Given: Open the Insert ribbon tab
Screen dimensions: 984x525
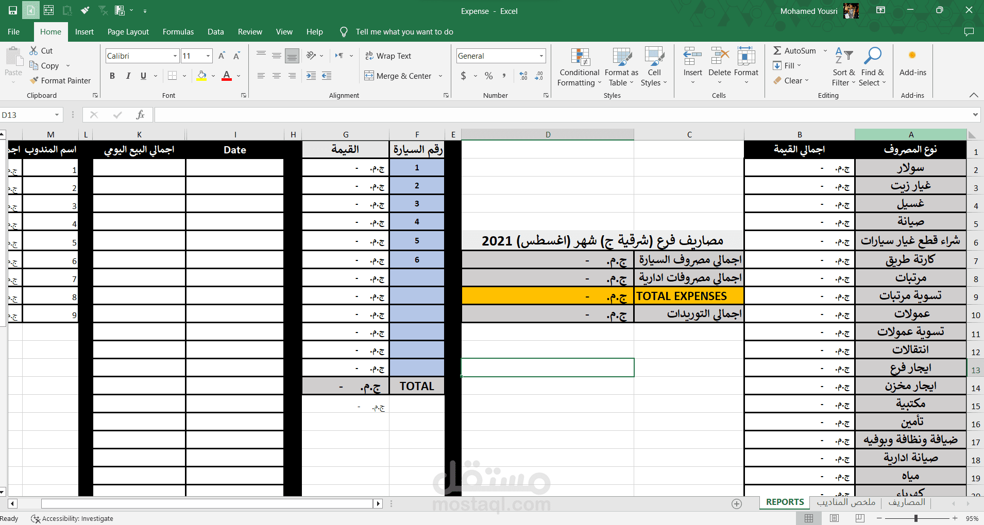Looking at the screenshot, I should (x=84, y=32).
